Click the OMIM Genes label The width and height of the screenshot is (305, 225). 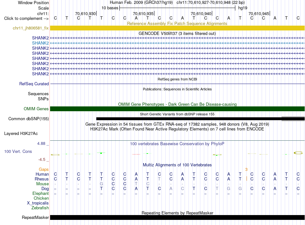[36, 109]
